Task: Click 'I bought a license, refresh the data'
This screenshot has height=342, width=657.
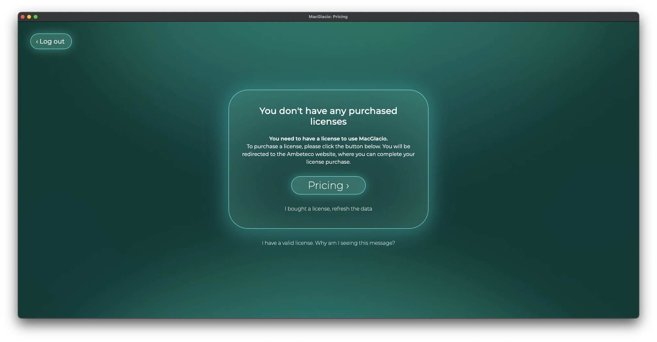Action: pos(328,209)
